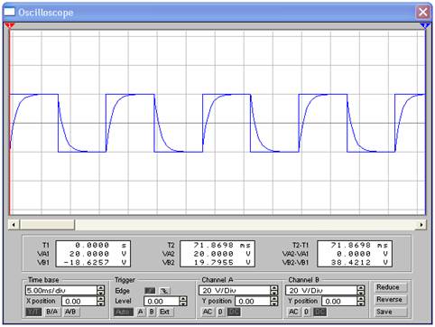Click the Oscilloscope window title icon
This screenshot has width=435, height=327.
coord(9,13)
